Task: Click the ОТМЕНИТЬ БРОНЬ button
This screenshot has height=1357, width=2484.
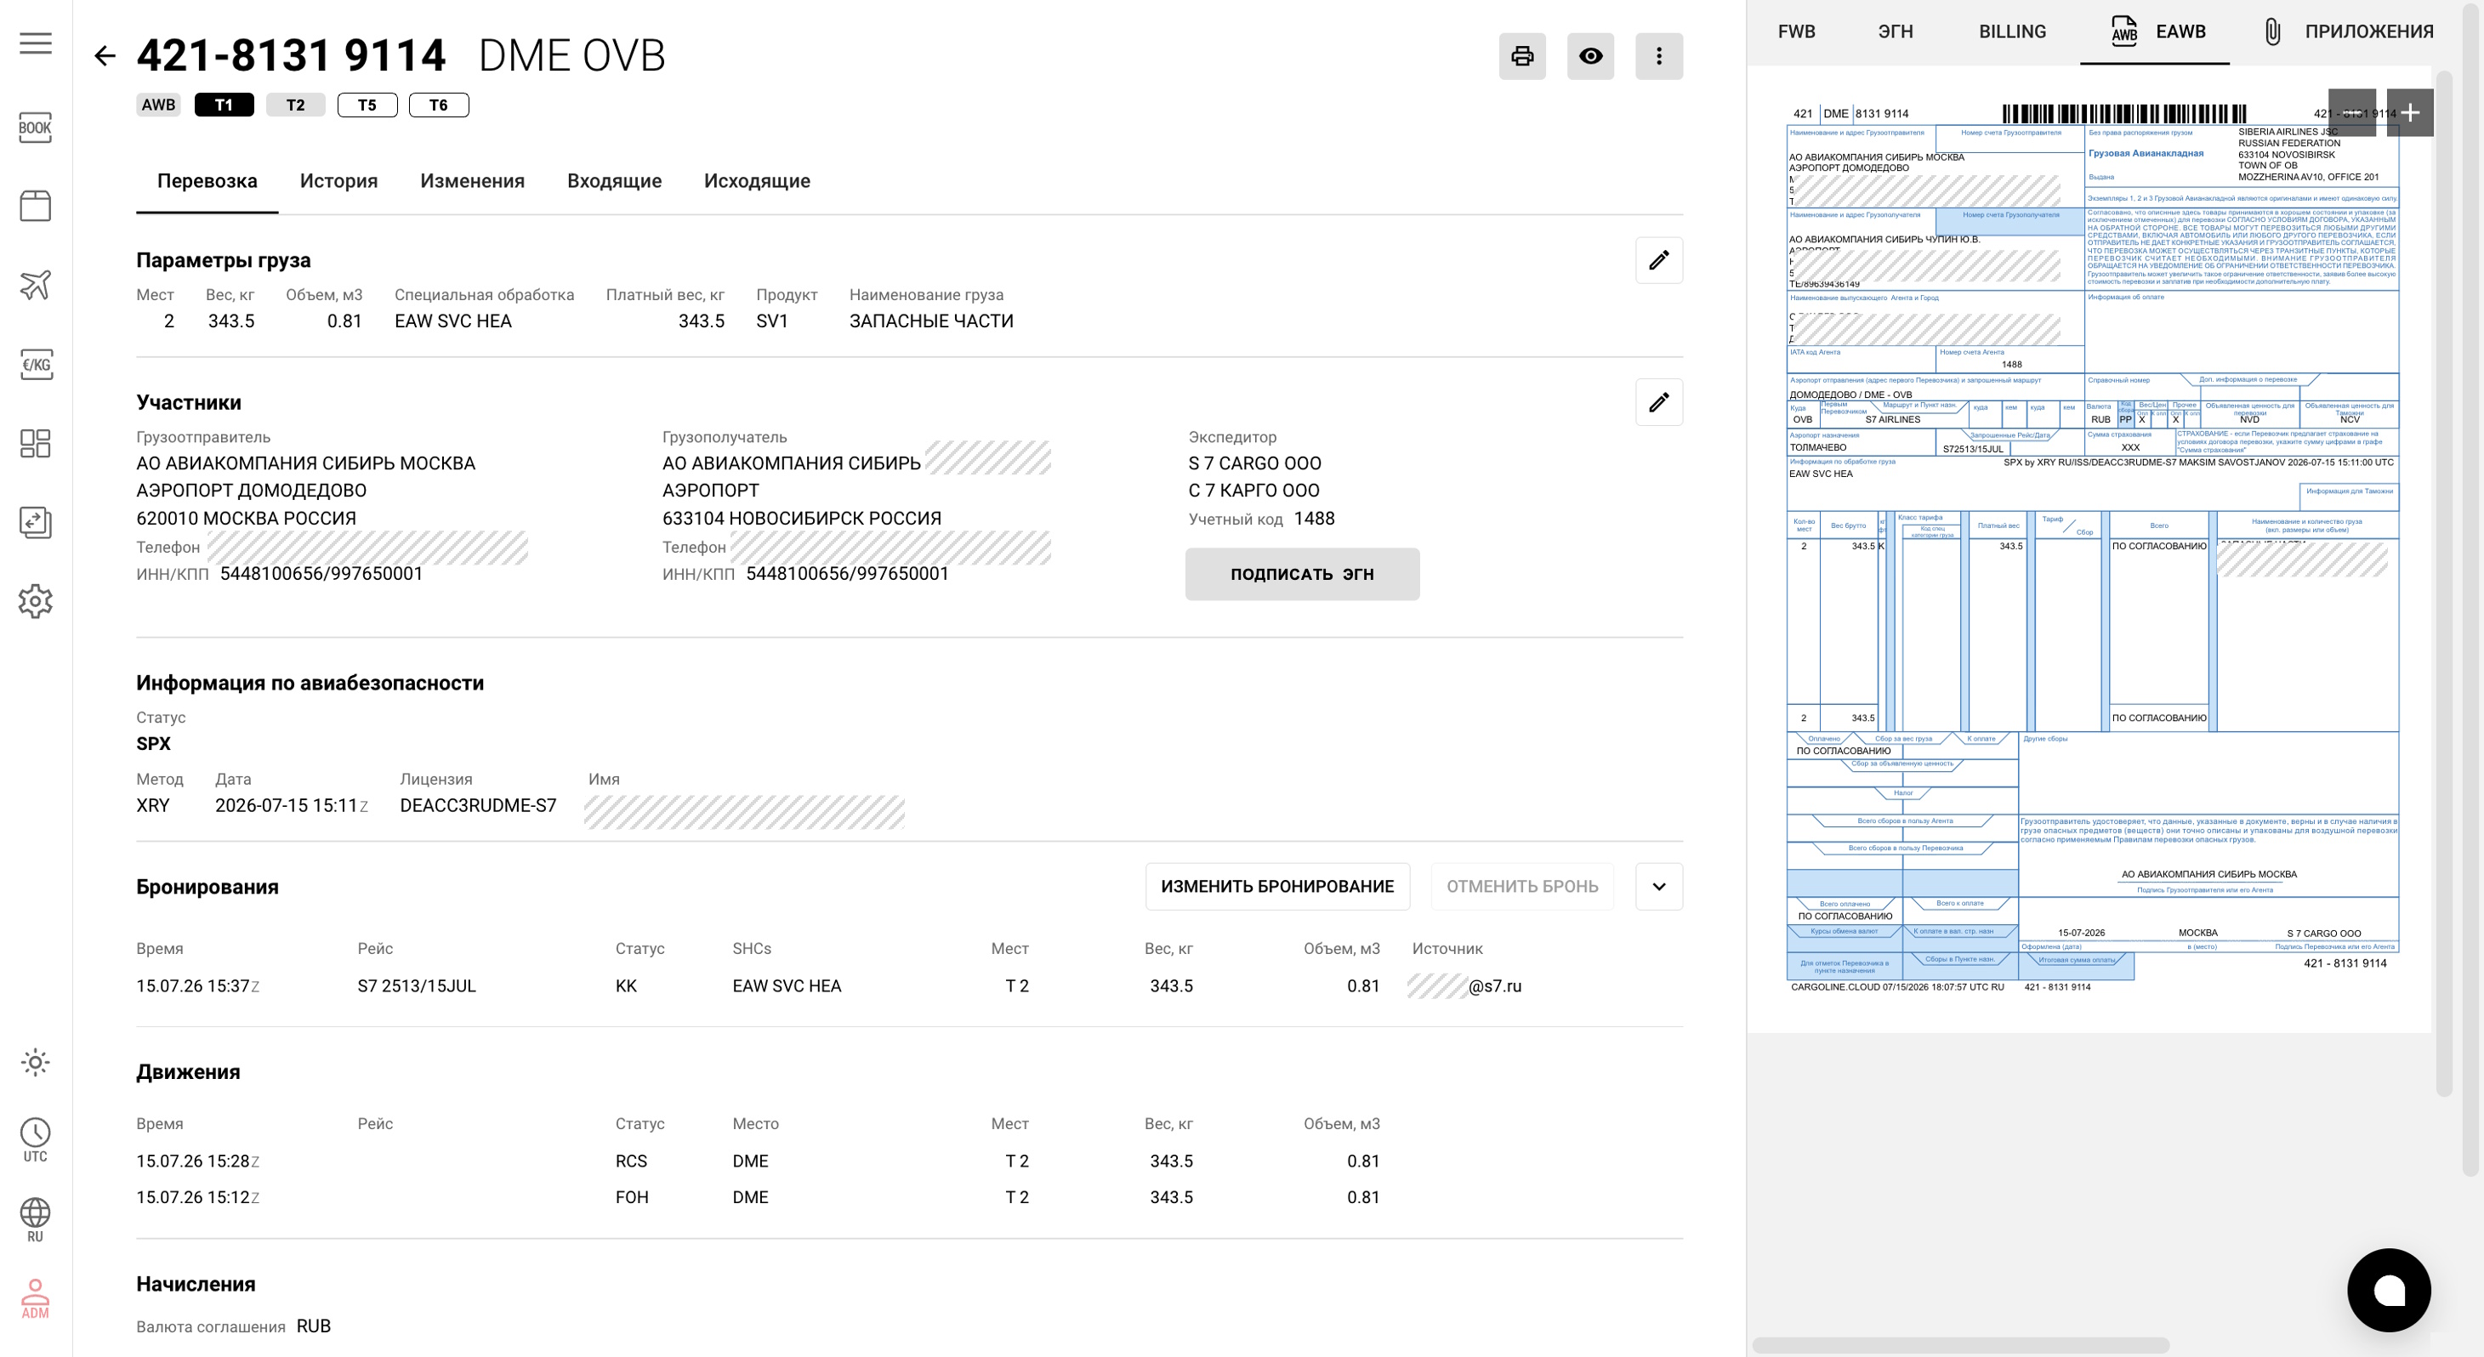Action: pos(1521,886)
